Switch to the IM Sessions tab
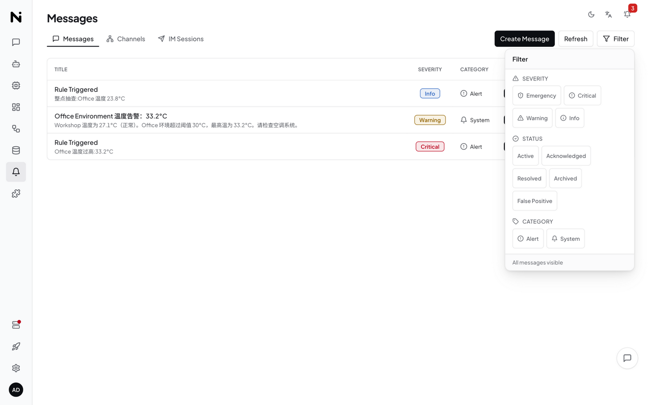Viewport: 649px width, 405px height. click(181, 39)
